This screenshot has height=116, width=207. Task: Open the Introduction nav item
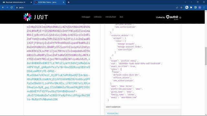(x=111, y=17)
